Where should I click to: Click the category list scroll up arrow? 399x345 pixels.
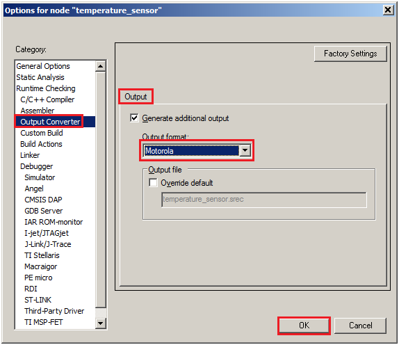tap(101, 66)
